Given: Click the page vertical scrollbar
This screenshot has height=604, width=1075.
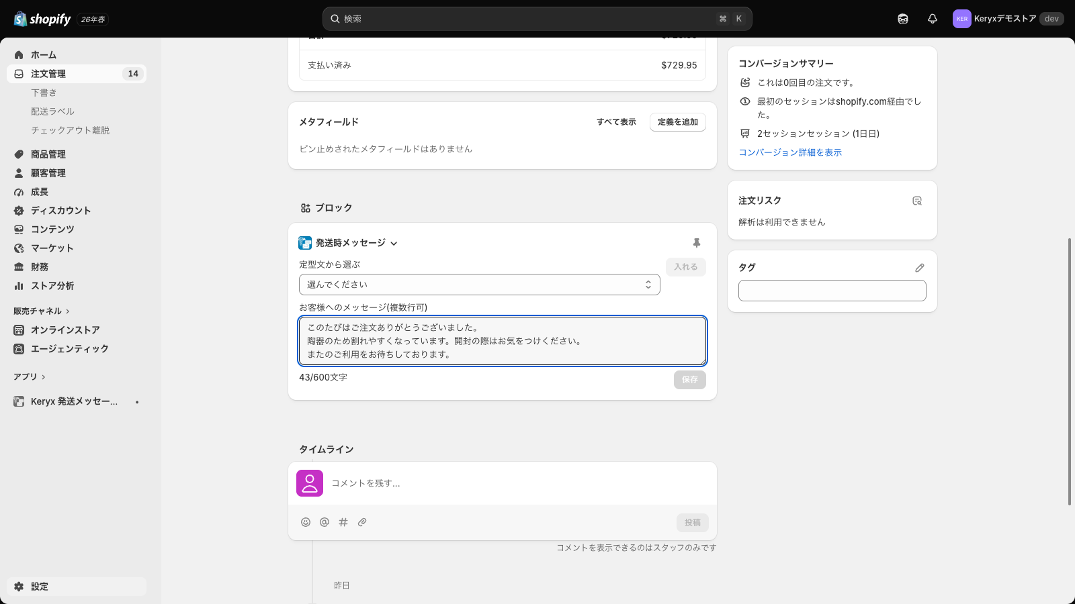Looking at the screenshot, I should tap(1070, 371).
